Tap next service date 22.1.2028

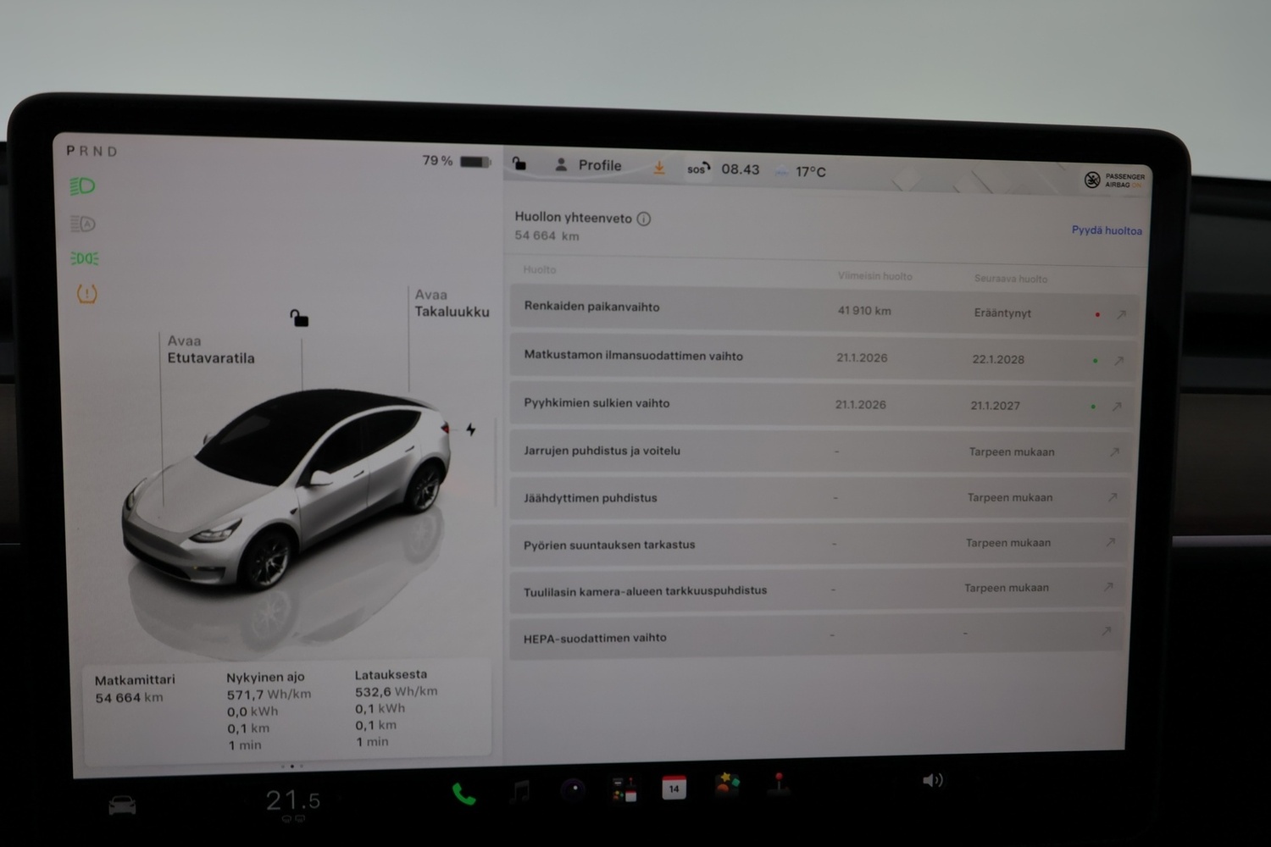pos(998,359)
